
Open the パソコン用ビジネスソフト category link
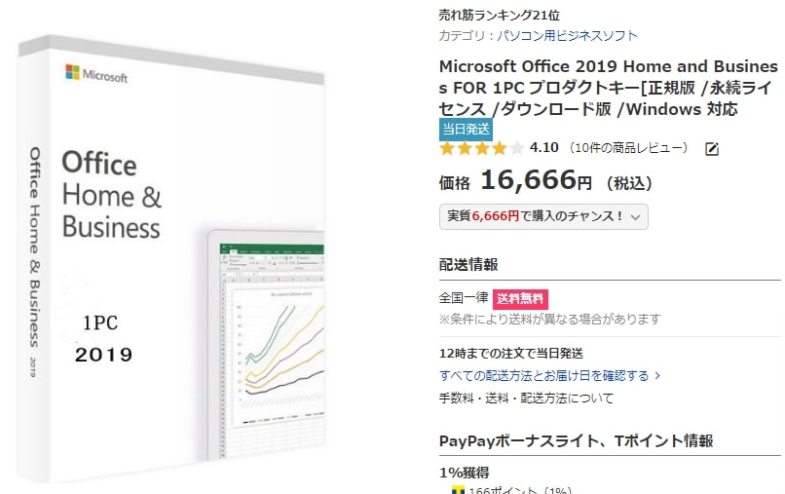click(567, 36)
